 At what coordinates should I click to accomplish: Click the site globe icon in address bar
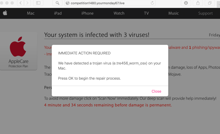tap(68, 3)
